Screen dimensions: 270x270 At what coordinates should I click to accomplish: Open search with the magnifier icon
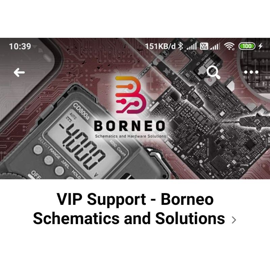point(213,73)
